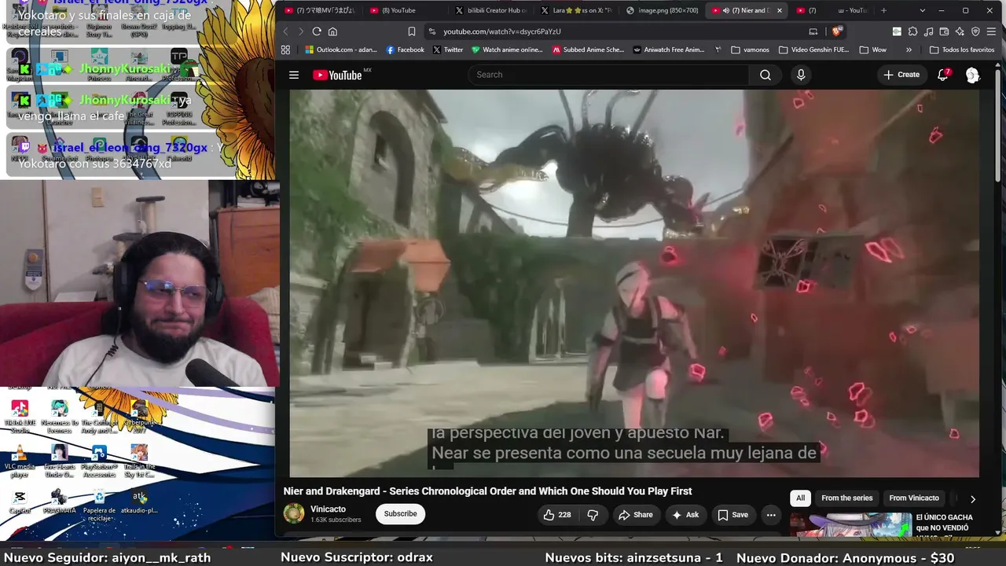
Task: Open the YouTube account avatar menu
Action: [x=972, y=75]
